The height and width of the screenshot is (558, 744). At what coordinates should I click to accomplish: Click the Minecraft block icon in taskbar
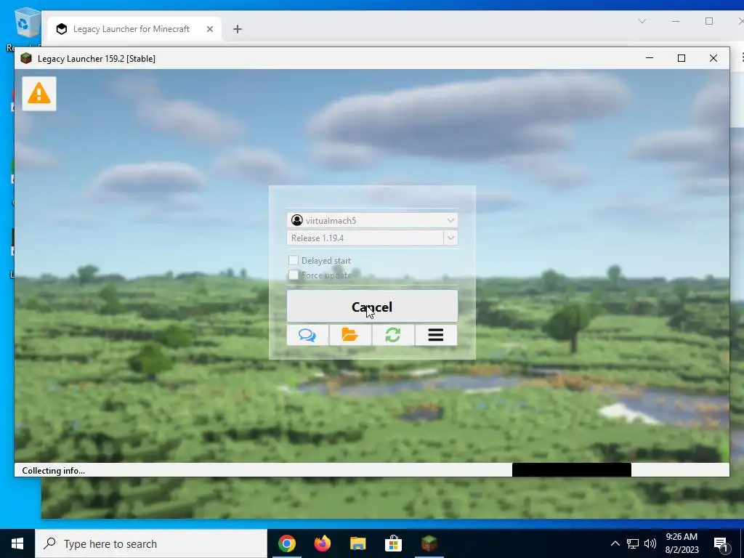(x=429, y=543)
